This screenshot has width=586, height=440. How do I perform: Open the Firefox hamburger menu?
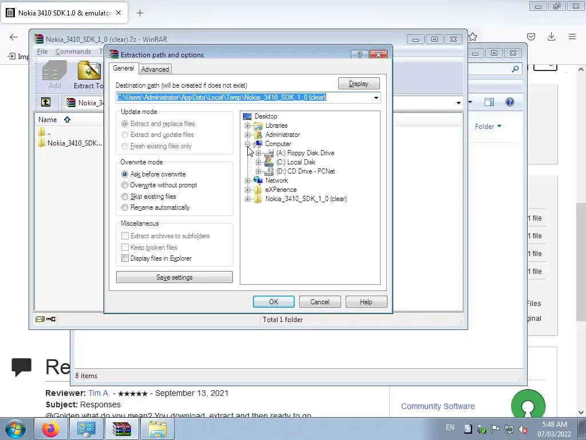(572, 37)
